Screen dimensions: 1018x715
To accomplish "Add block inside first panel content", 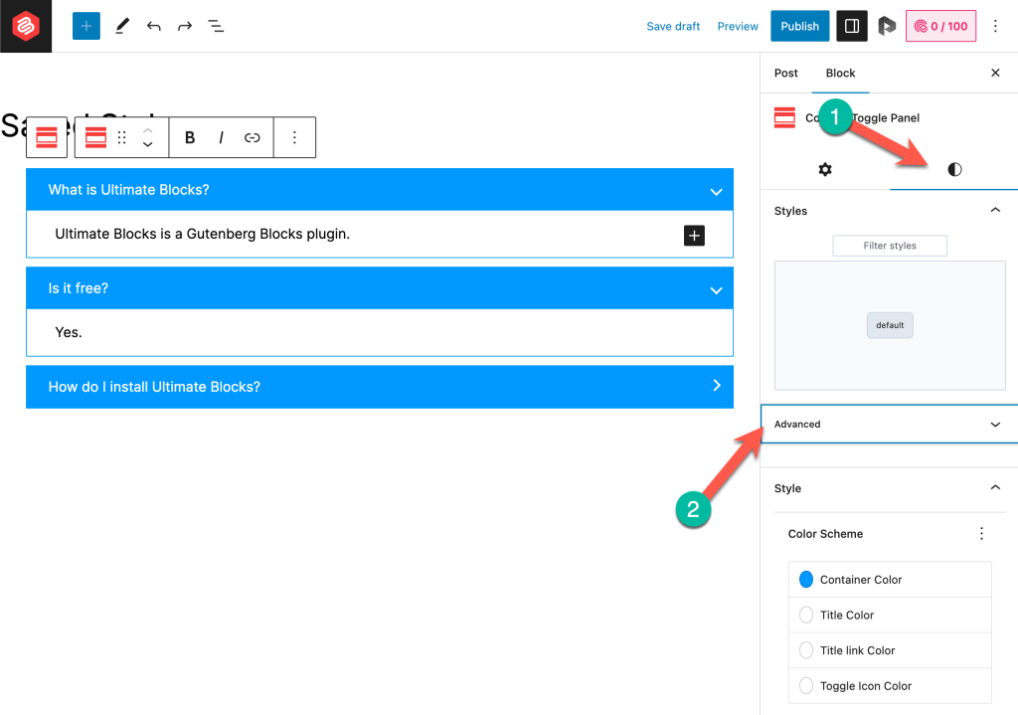I will click(694, 235).
